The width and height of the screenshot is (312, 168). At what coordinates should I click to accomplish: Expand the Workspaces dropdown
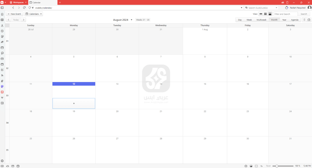coord(18,2)
